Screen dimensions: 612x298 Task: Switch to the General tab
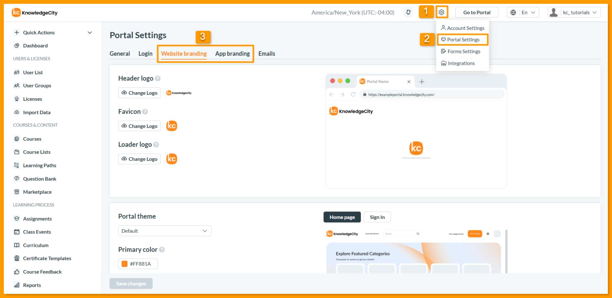pos(120,54)
